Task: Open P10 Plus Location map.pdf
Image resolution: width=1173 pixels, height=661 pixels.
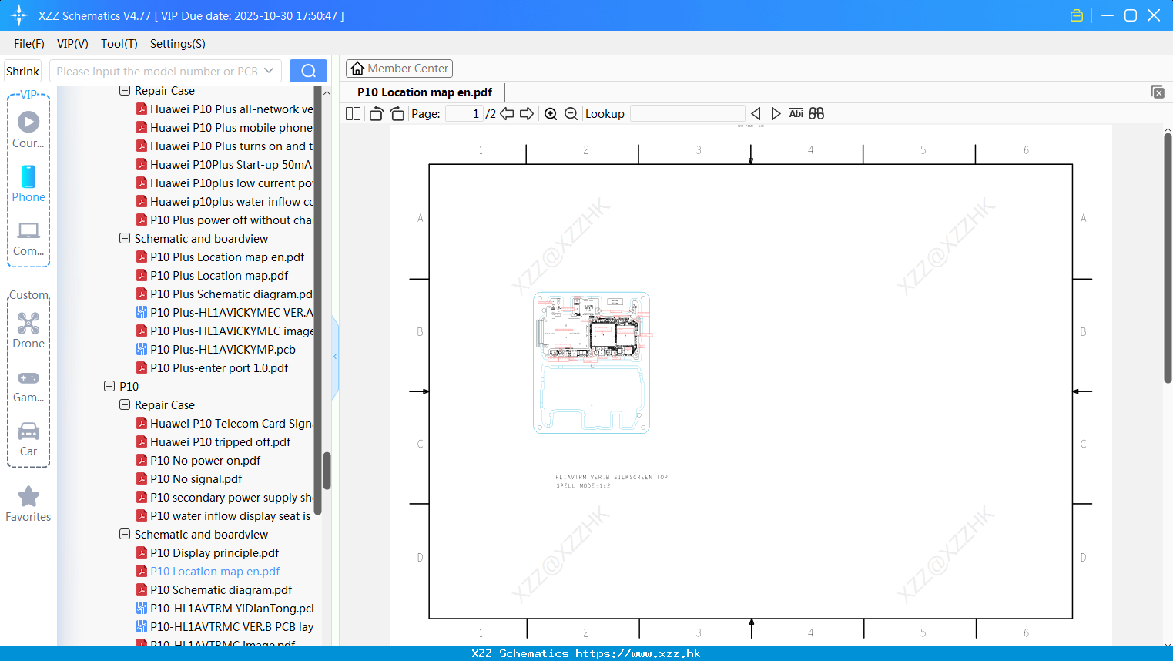Action: (x=213, y=276)
